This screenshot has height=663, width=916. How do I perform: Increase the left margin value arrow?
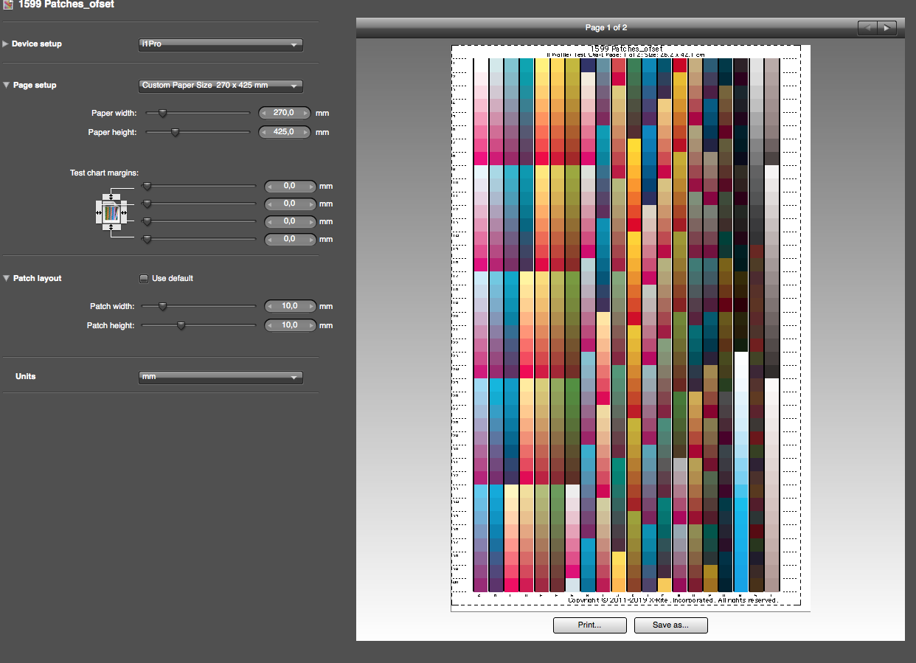pos(311,204)
